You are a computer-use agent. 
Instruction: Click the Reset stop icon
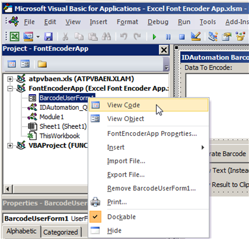click(182, 37)
